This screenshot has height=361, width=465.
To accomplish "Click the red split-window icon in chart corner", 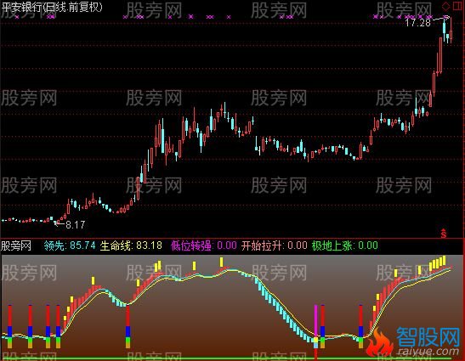I will [x=457, y=6].
